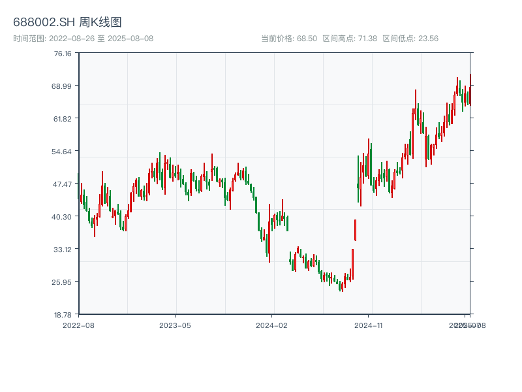Select the 40.30 price axis label

coord(63,217)
